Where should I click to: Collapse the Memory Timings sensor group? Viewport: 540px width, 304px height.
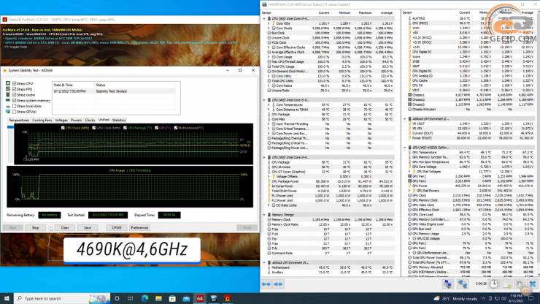tap(264, 215)
